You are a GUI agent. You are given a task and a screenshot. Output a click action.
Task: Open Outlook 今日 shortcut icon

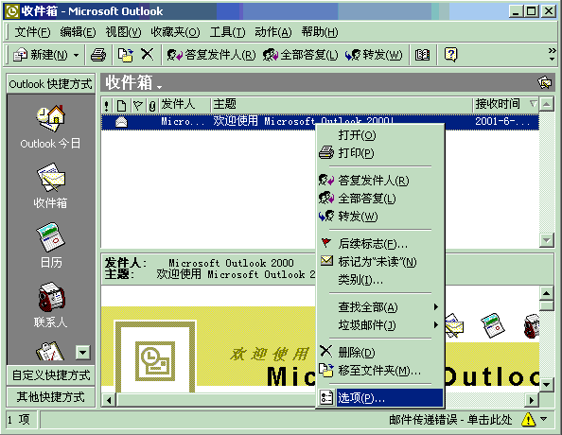(50, 118)
